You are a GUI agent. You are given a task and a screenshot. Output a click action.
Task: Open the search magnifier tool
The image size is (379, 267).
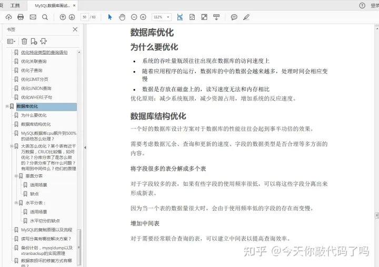click(45, 17)
